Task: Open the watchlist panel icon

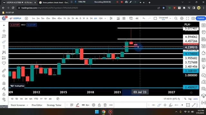Action: point(203,25)
